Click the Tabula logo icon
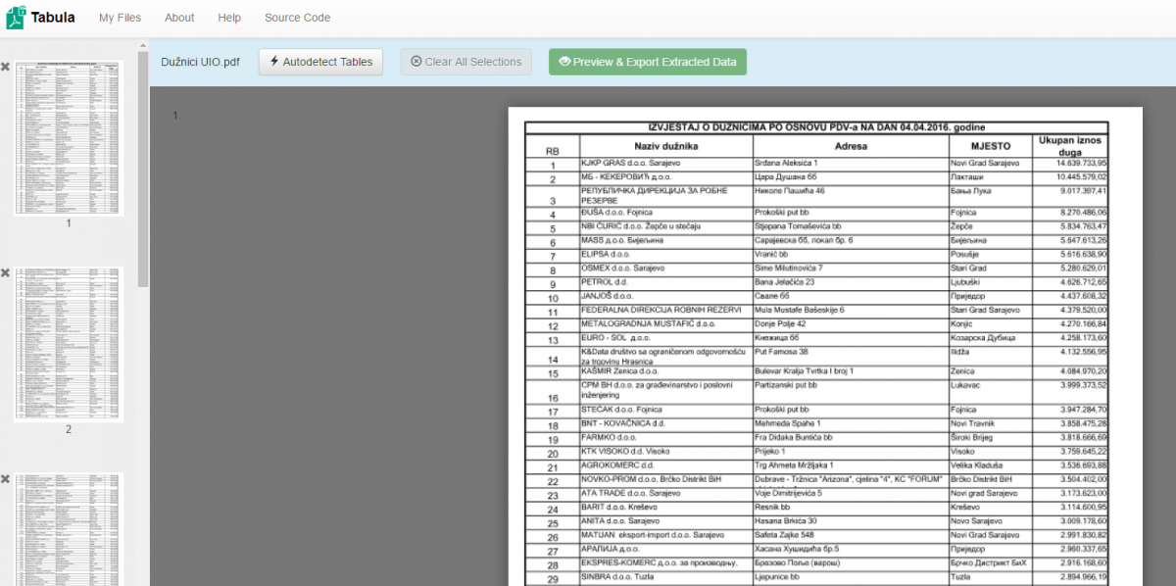The image size is (1176, 586). pos(16,17)
